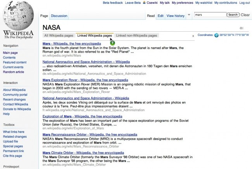
Task: Open Exploration of Mars result link
Action: 82,116
